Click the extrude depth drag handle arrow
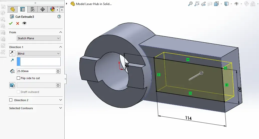This screenshot has width=259, height=139. 196,76
